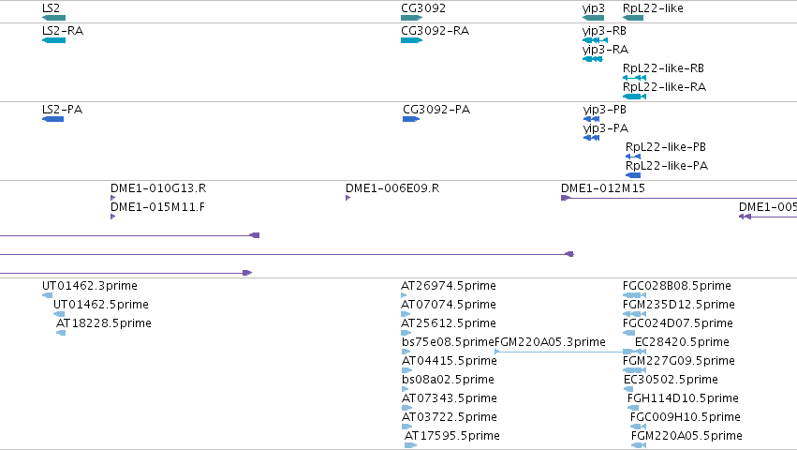
Task: Click the RpL22-like-RA transcript glyph
Action: pyautogui.click(x=634, y=97)
